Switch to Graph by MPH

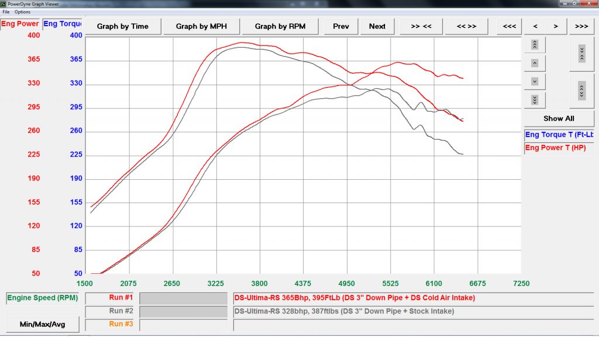point(201,26)
